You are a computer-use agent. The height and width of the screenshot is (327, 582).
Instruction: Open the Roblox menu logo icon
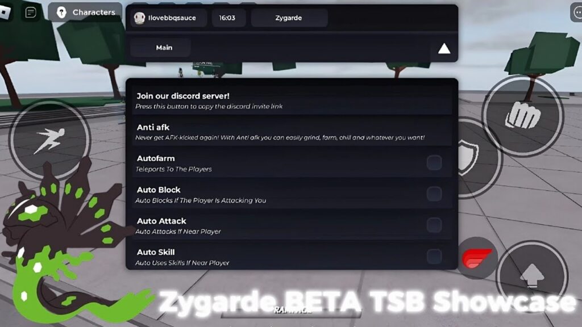pos(5,12)
